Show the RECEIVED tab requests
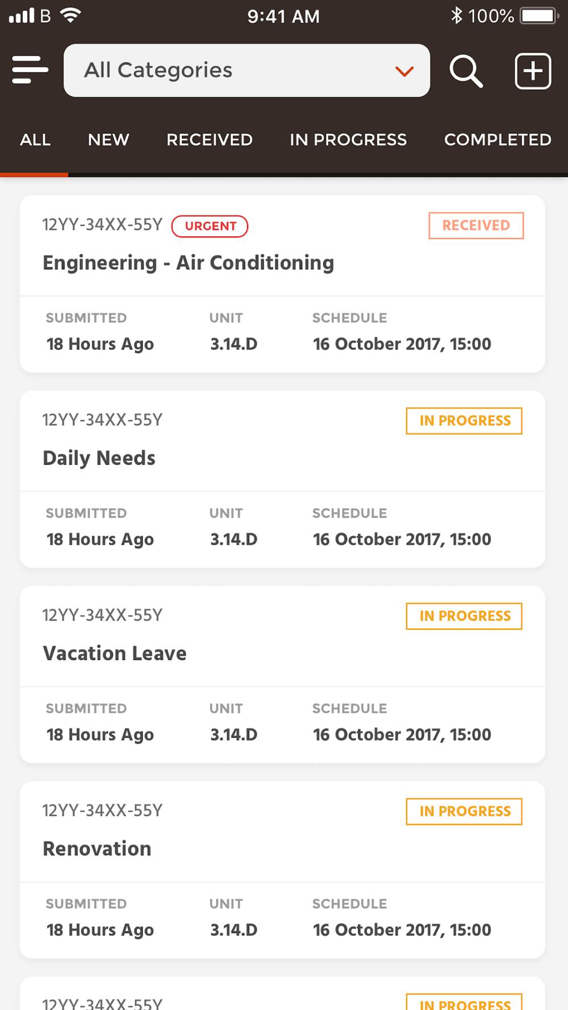The image size is (568, 1010). coord(210,140)
